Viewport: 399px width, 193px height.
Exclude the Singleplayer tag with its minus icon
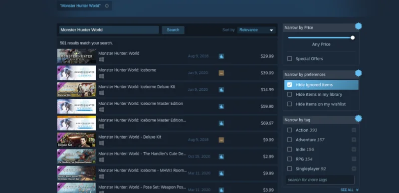(354, 169)
